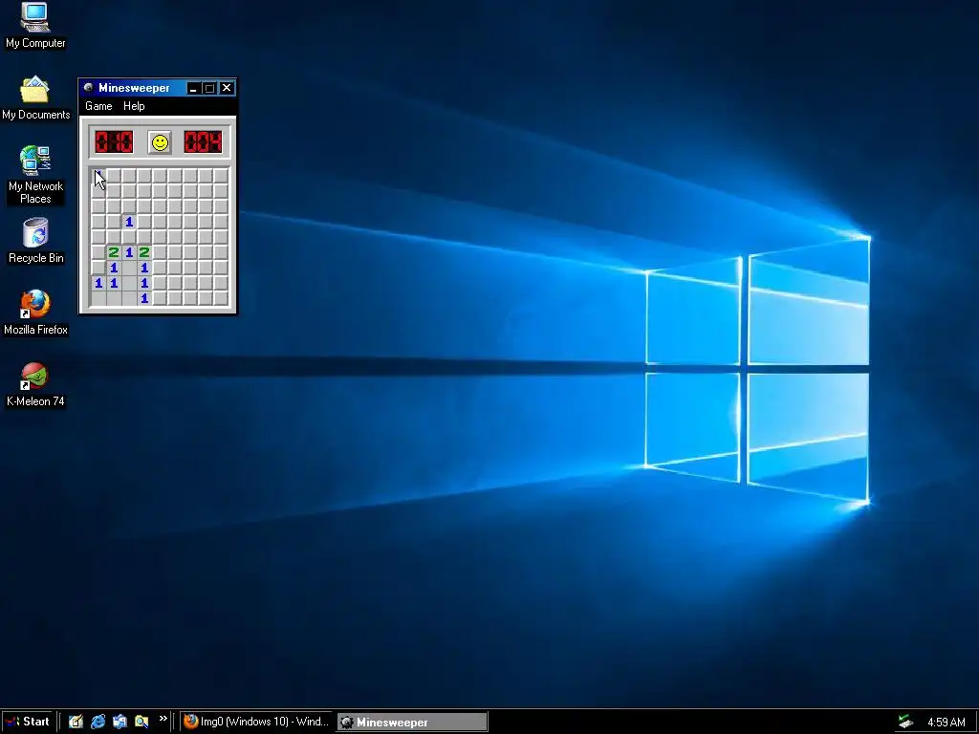This screenshot has width=979, height=734.
Task: Click the lone 1 surrounded by unrevealed tiles
Action: point(129,222)
